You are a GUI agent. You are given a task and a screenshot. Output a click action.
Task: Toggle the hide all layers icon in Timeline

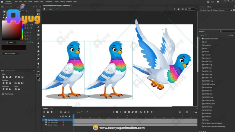click(x=66, y=117)
